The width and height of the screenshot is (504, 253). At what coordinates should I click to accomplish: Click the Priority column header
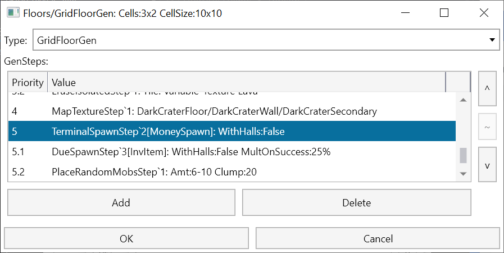(28, 82)
